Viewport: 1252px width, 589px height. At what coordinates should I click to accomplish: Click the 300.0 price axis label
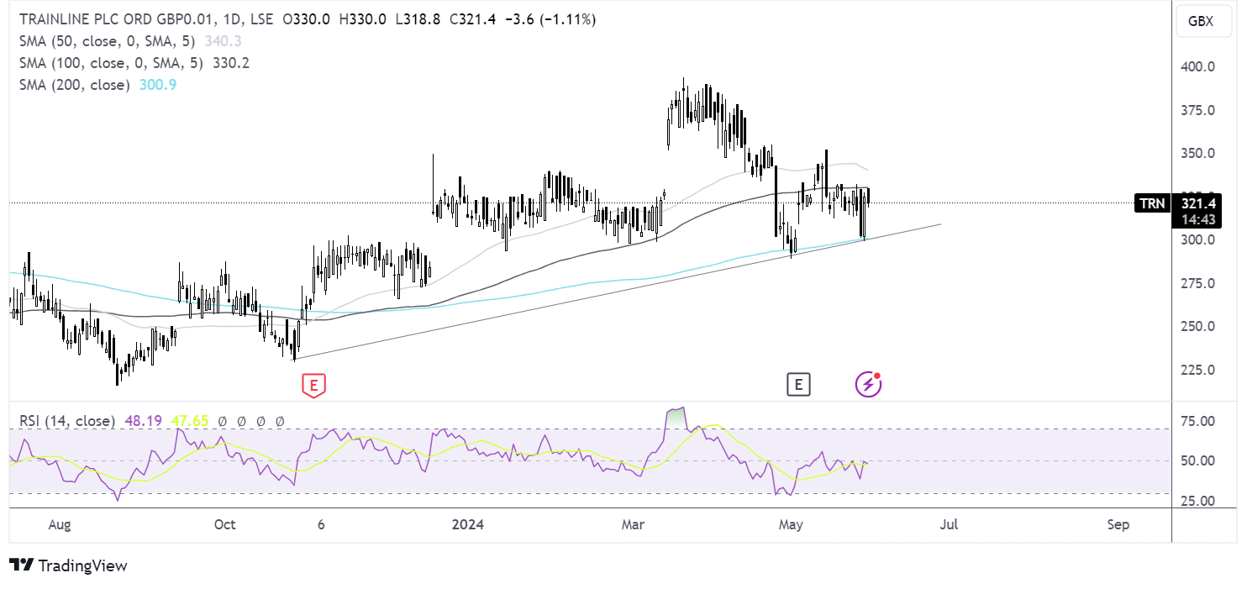(1199, 239)
